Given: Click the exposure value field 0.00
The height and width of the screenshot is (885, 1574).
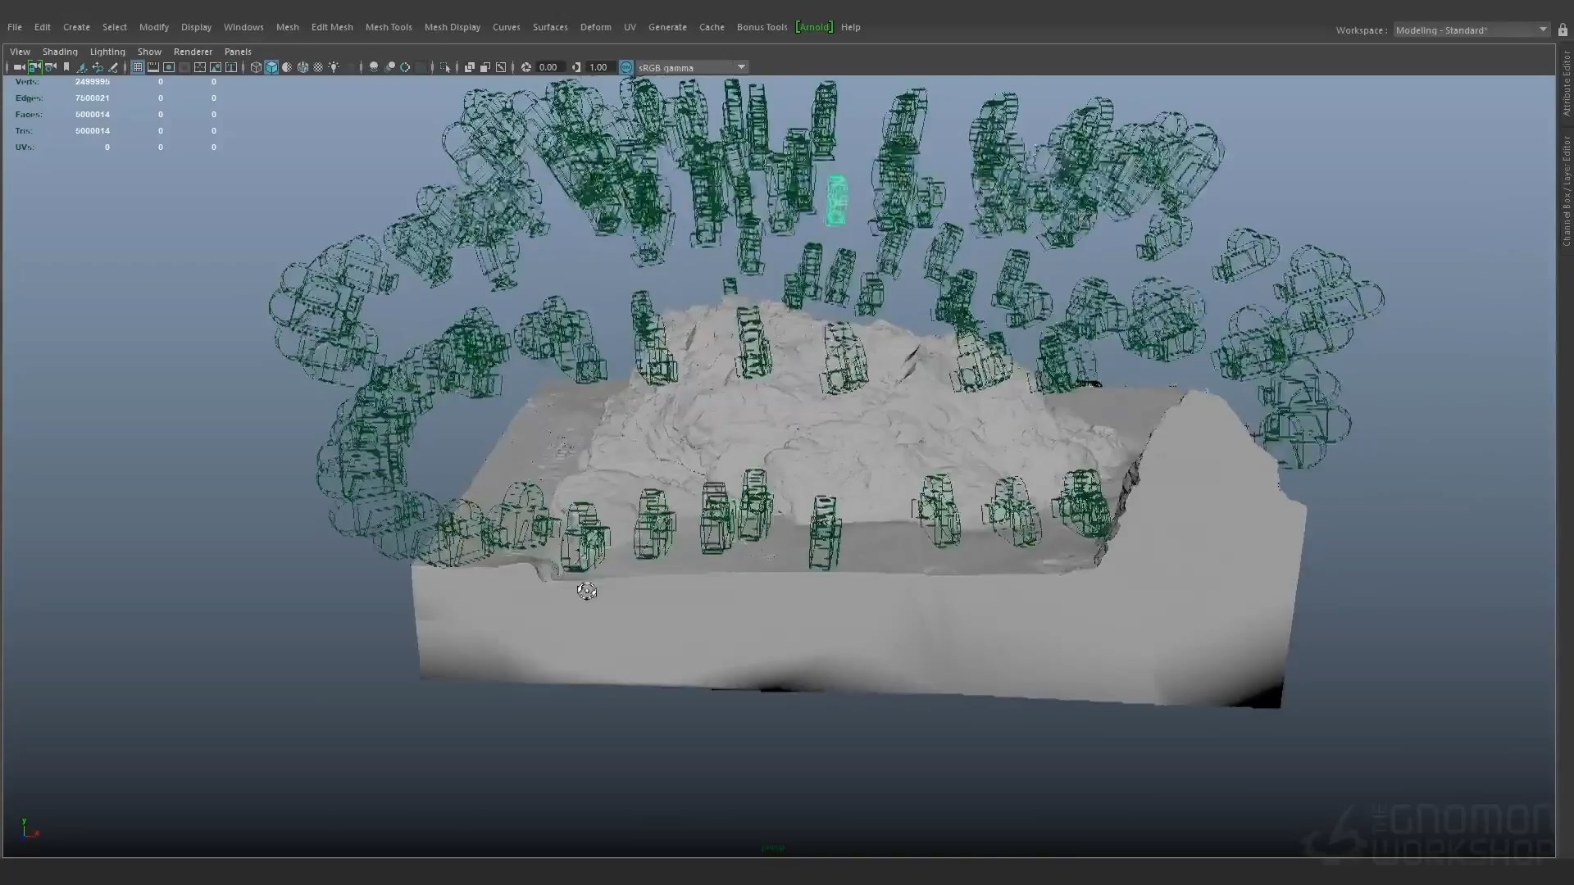Looking at the screenshot, I should [548, 67].
